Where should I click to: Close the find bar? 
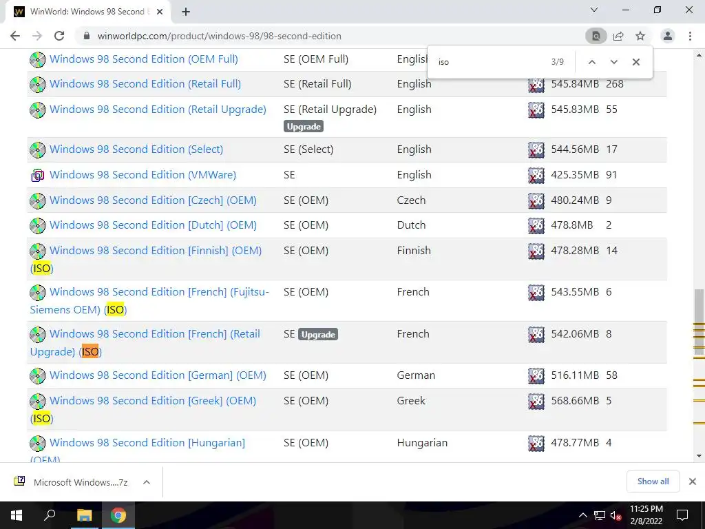tap(635, 62)
